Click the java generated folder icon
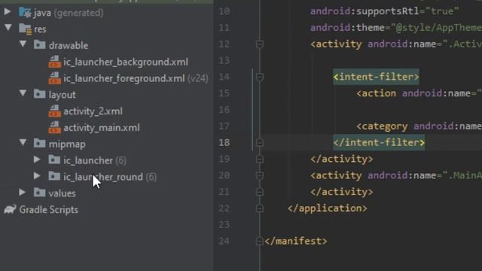 tap(25, 13)
